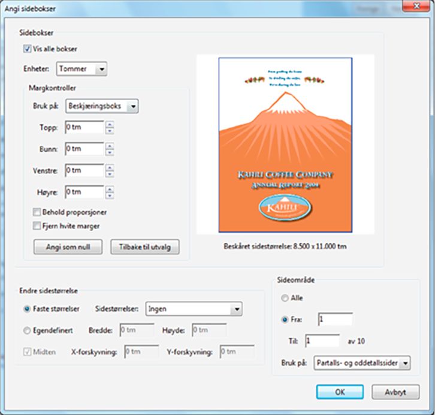
Task: Click the X-forskyvning input field
Action: [x=141, y=351]
